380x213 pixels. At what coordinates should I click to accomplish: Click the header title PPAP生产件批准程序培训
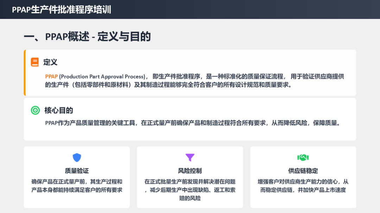[x=62, y=9]
